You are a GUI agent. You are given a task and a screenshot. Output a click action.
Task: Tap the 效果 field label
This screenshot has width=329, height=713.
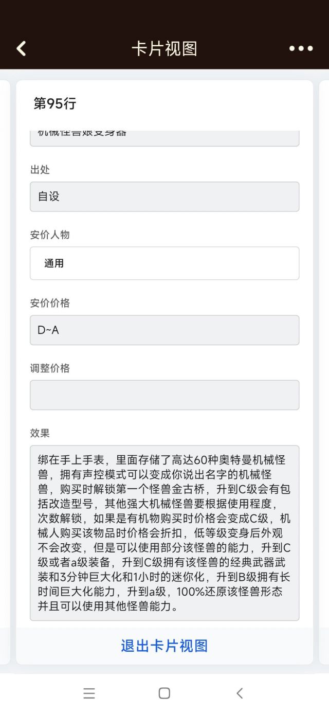[x=40, y=433]
